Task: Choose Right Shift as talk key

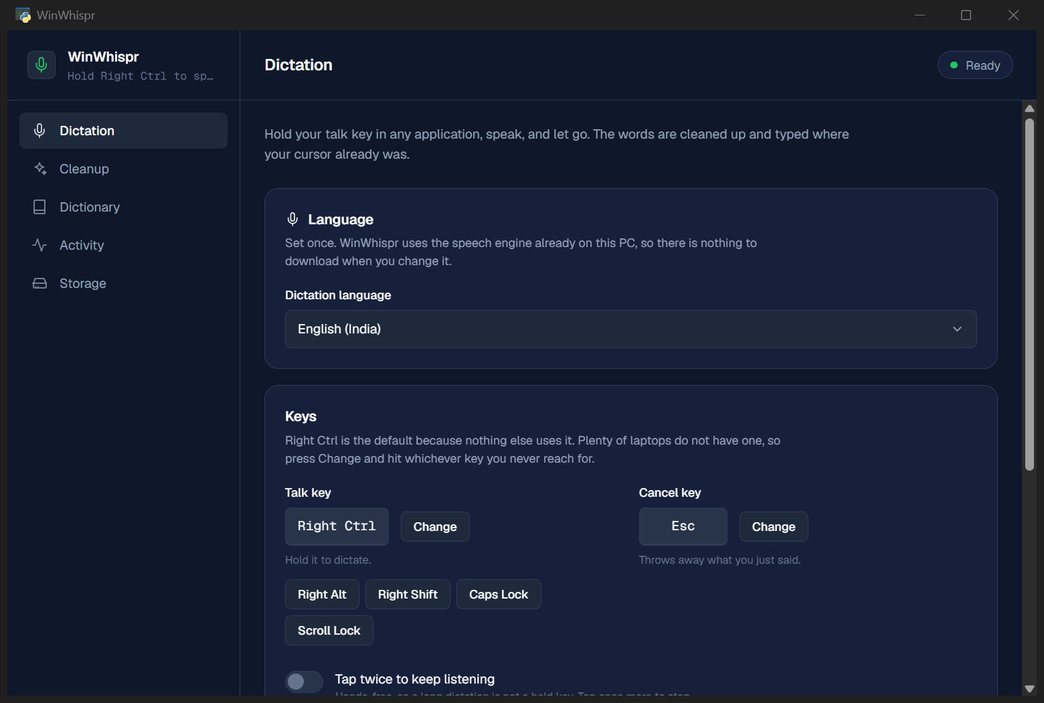Action: point(408,594)
